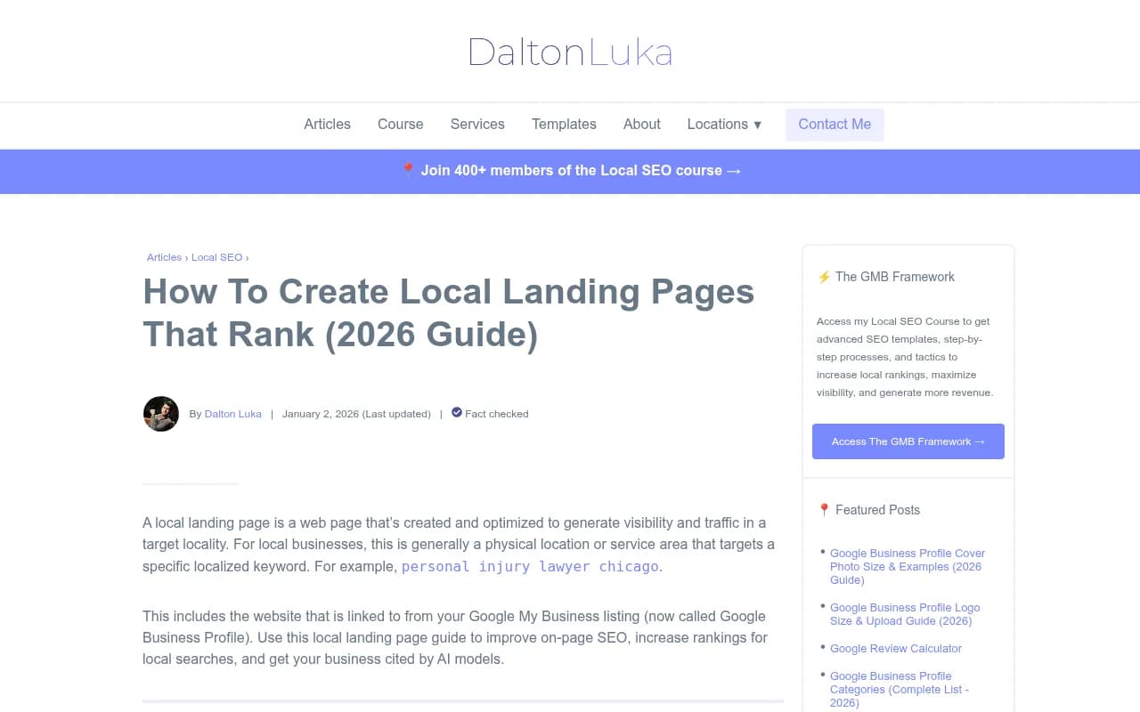Open the Join 400+ members course banner
Image resolution: width=1140 pixels, height=712 pixels.
tap(570, 171)
